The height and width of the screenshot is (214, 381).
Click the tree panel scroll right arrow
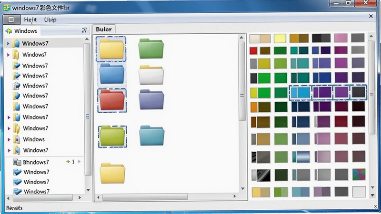click(80, 198)
